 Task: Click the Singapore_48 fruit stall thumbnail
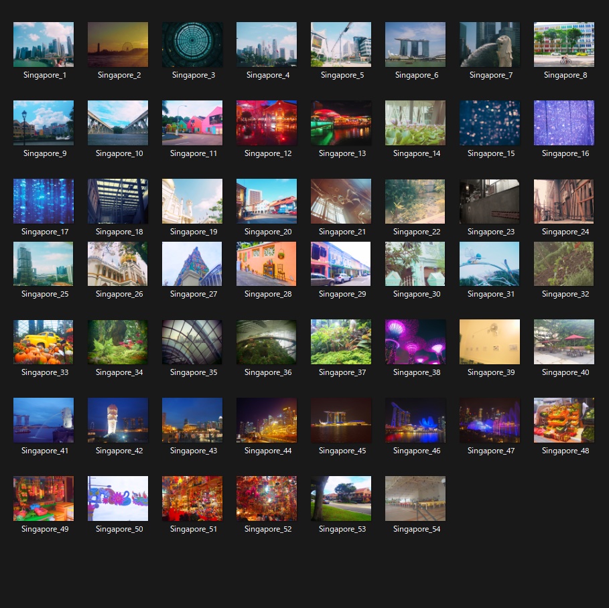564,421
